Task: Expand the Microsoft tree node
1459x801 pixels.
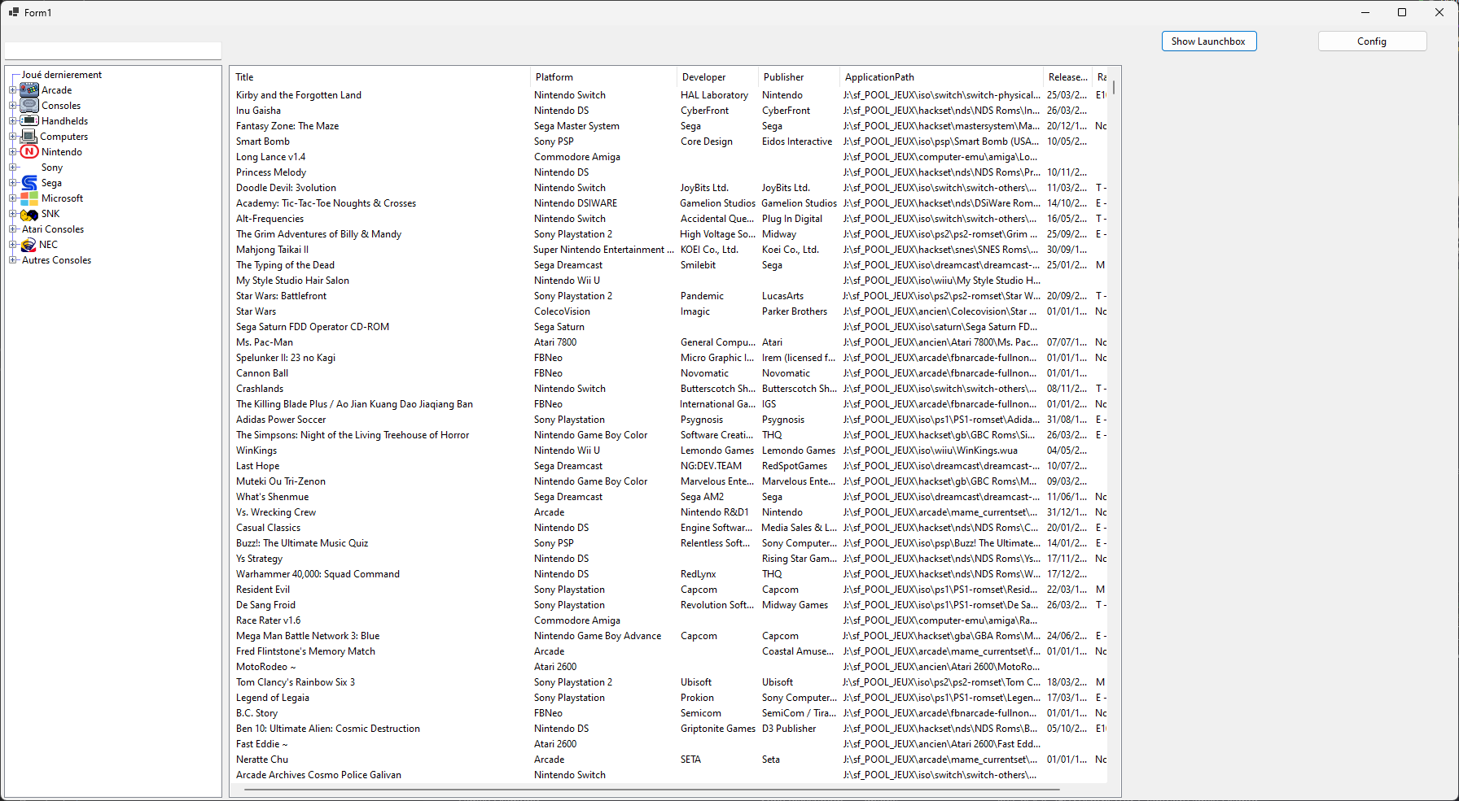Action: point(13,198)
